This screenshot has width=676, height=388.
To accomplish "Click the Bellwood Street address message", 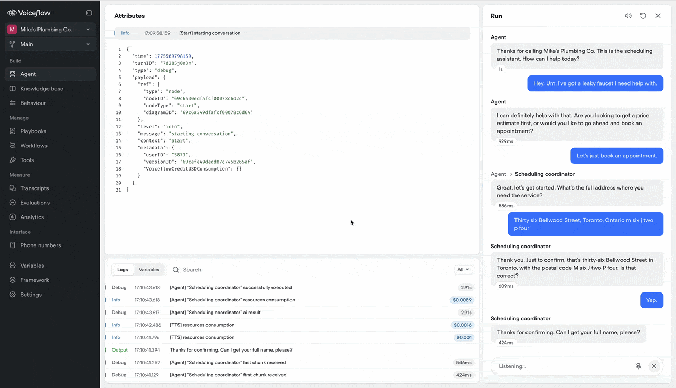I will tap(585, 224).
